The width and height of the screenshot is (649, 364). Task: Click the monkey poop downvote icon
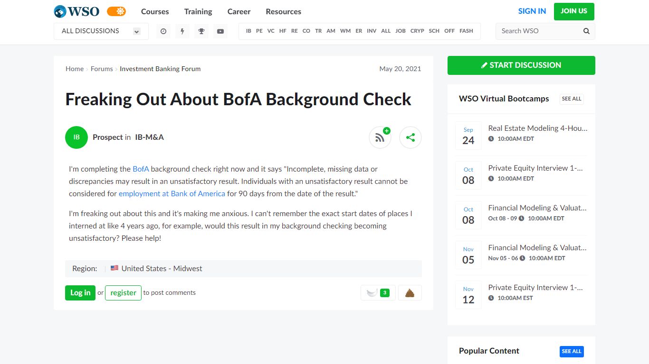point(410,293)
